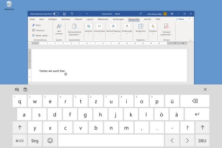Switch to the Einfügen tab

point(53,19)
